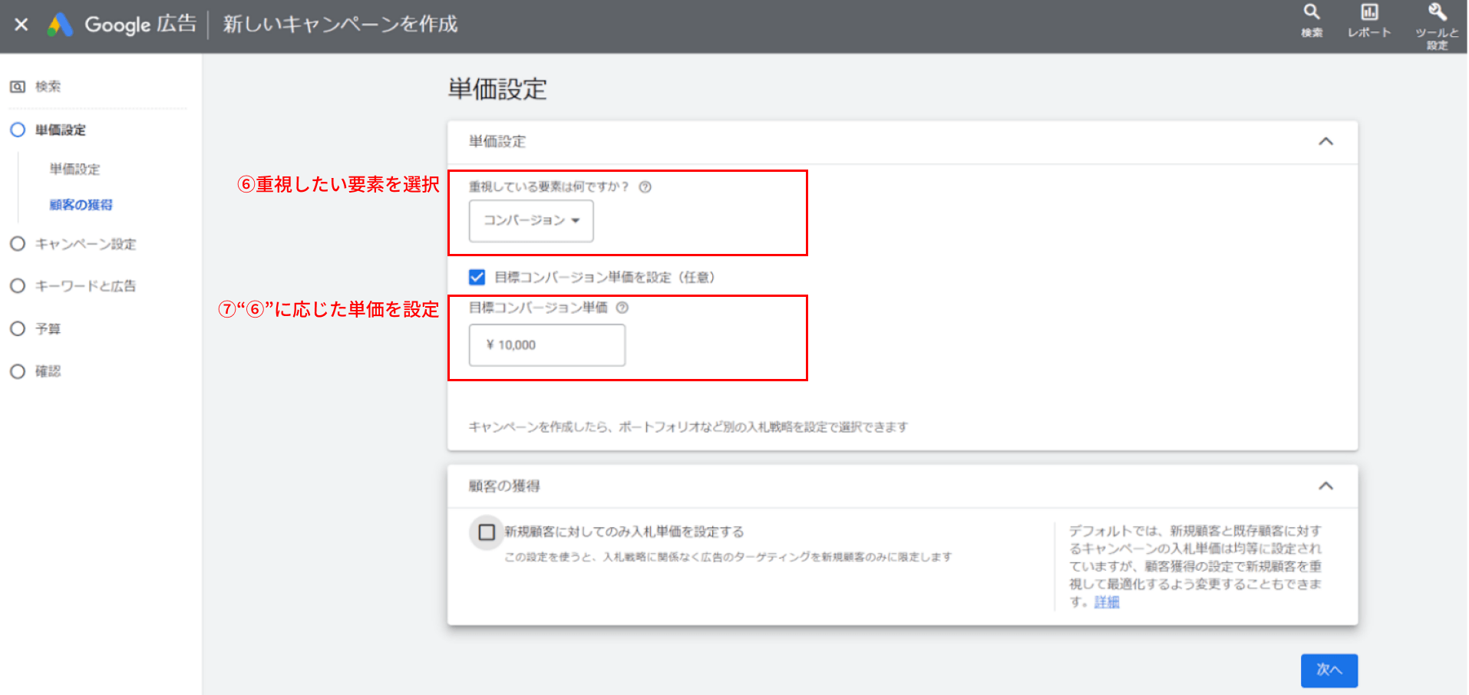Click the Google 広告 logo
This screenshot has width=1469, height=695.
pos(121,25)
